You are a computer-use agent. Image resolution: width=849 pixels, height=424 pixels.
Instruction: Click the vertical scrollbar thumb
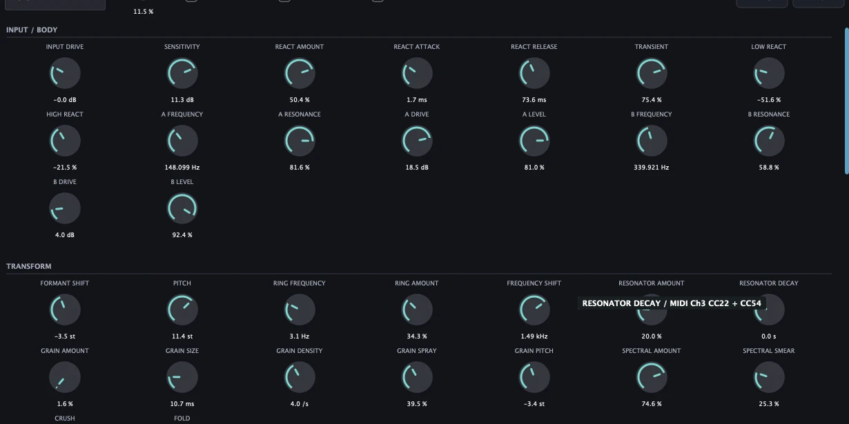pos(847,100)
